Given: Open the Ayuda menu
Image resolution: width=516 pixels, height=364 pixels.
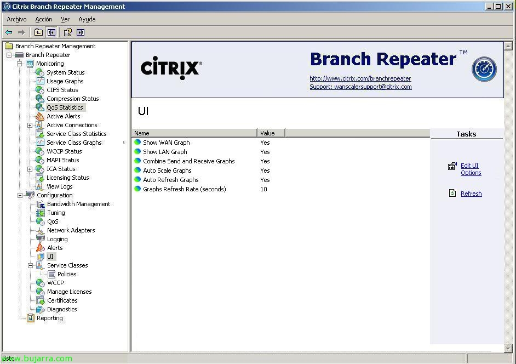Looking at the screenshot, I should (87, 19).
